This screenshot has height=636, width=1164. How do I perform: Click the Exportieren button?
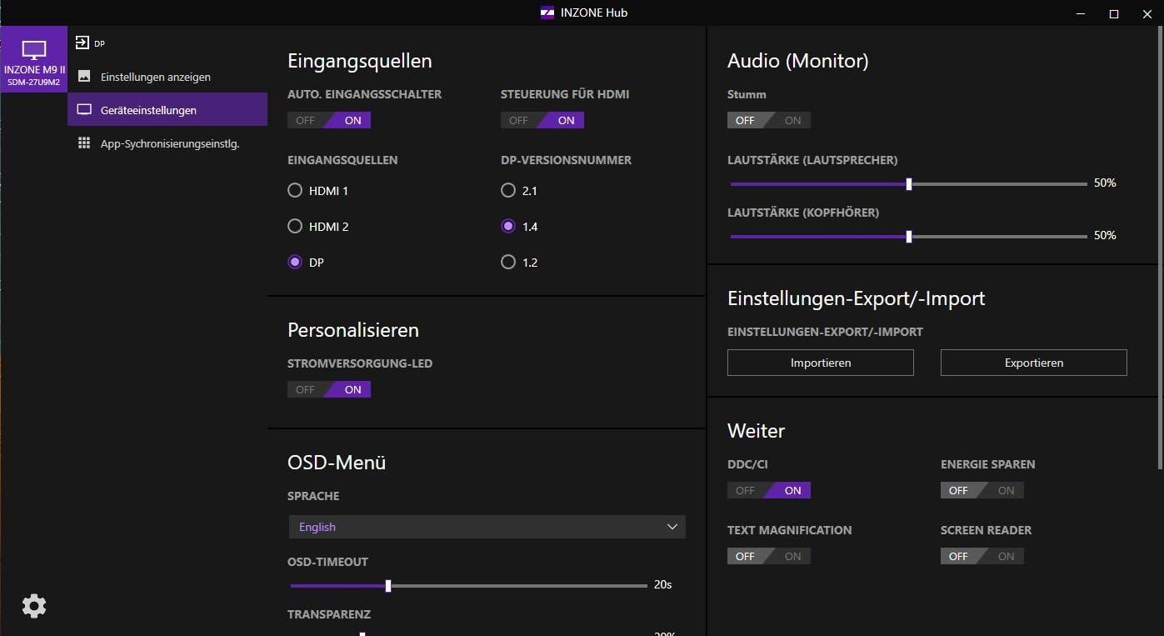tap(1034, 363)
